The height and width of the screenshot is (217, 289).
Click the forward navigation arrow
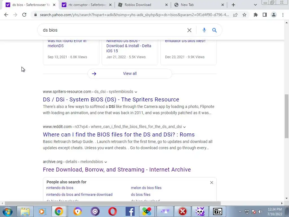pyautogui.click(x=15, y=15)
